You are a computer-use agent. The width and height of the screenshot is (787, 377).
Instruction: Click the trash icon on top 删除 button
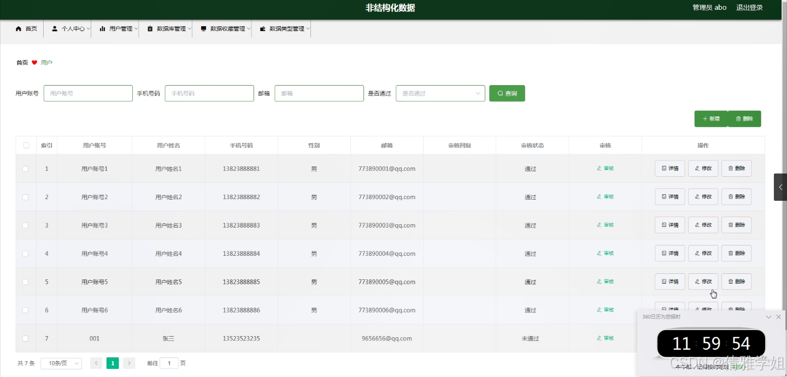[739, 118]
